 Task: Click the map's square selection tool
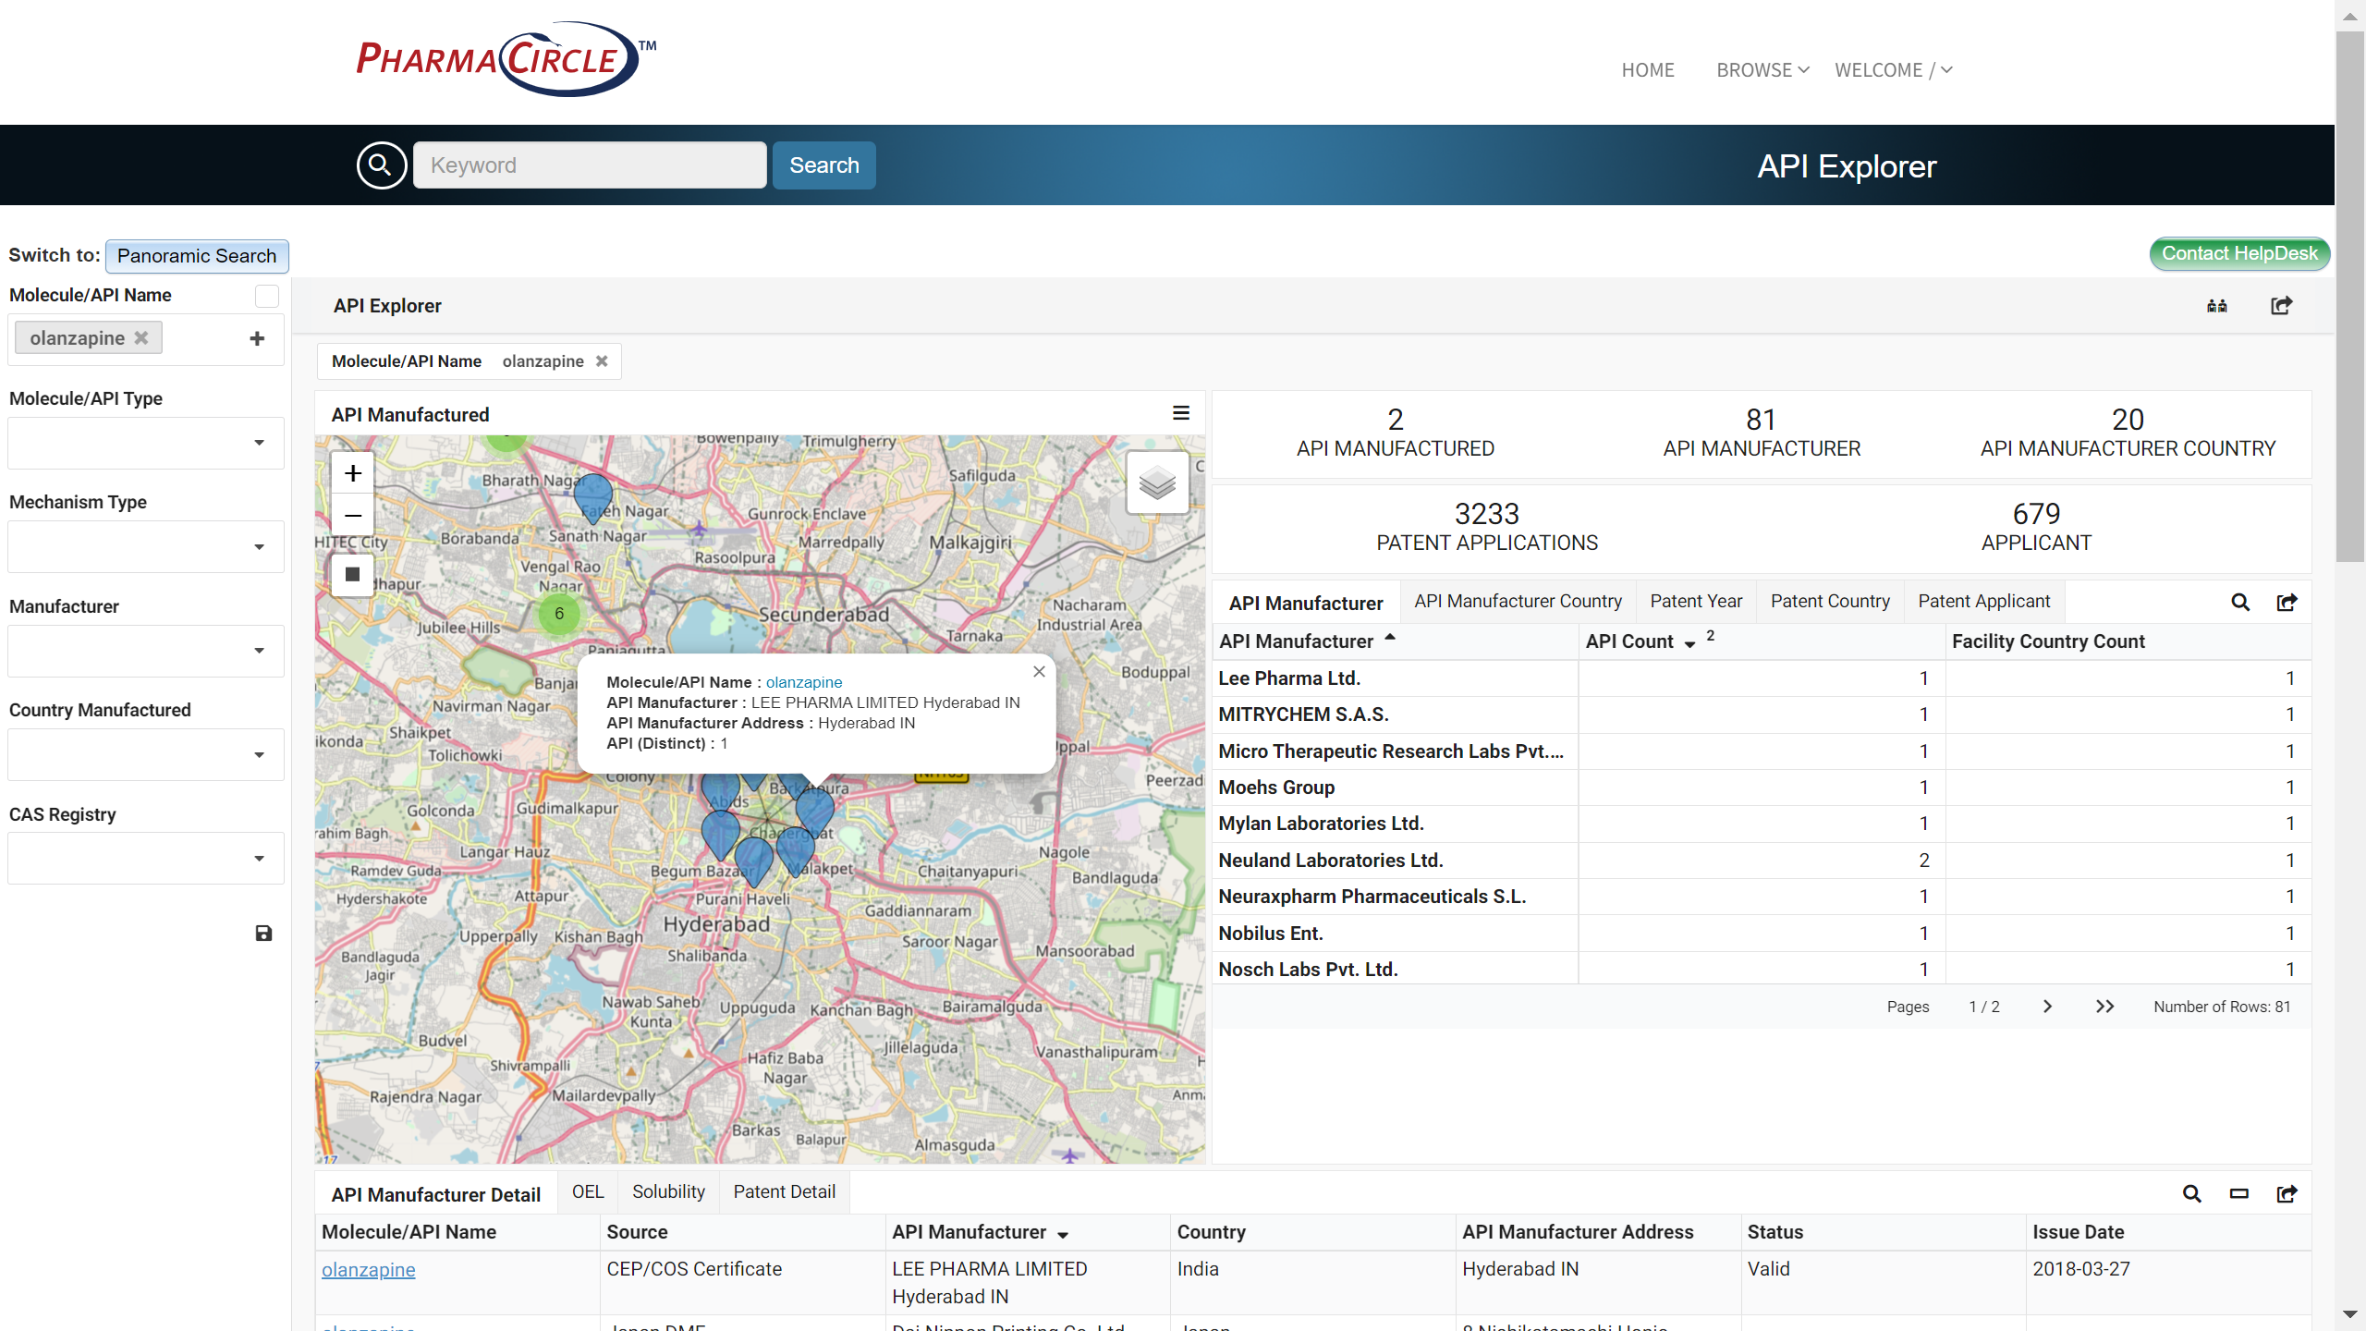pos(352,575)
